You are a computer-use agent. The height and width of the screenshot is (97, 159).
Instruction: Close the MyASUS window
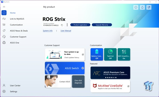(156, 2)
